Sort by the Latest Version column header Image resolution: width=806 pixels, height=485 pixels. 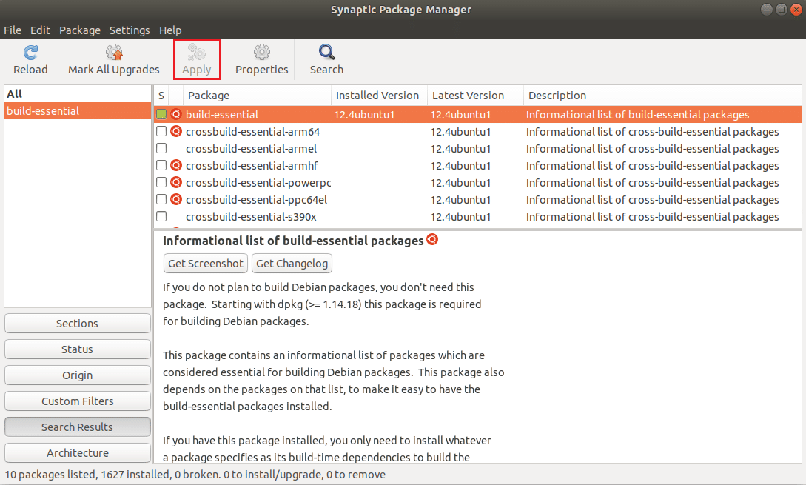[468, 96]
